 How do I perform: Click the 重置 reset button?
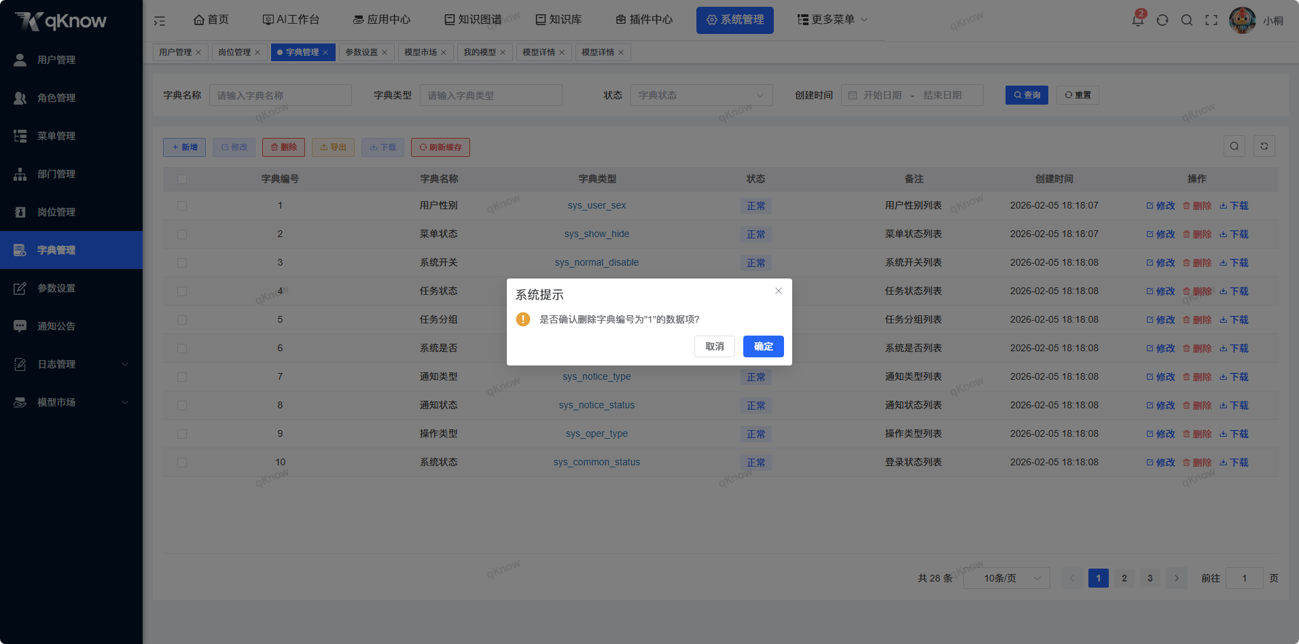click(x=1078, y=95)
